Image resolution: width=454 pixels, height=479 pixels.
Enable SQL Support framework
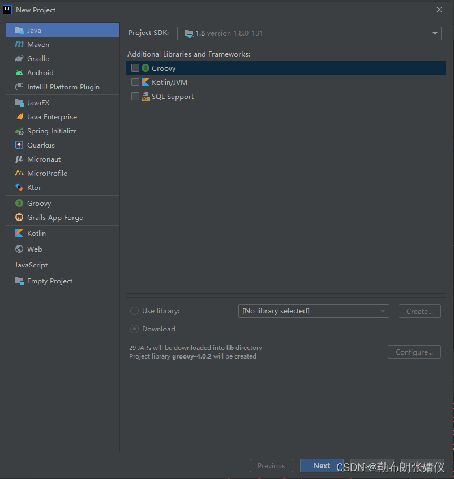point(135,96)
